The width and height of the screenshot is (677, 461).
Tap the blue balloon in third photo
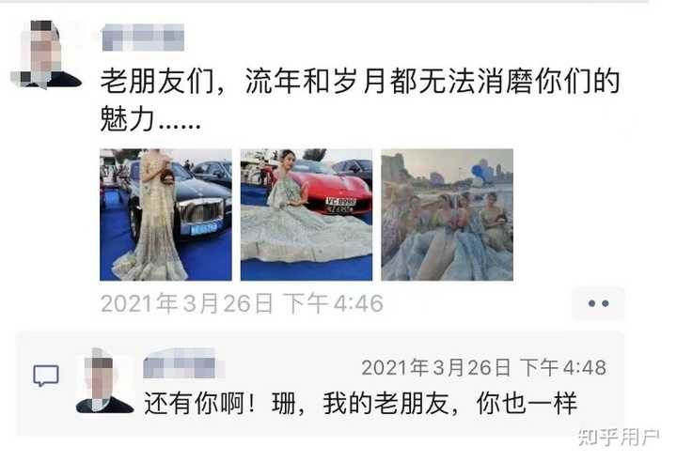point(479,171)
